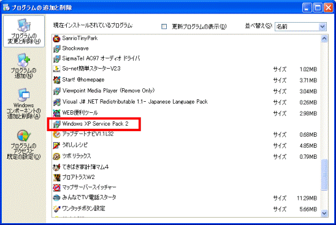The image size is (336, 225).
Task: Select うれしレシピ entry
Action: 75,145
